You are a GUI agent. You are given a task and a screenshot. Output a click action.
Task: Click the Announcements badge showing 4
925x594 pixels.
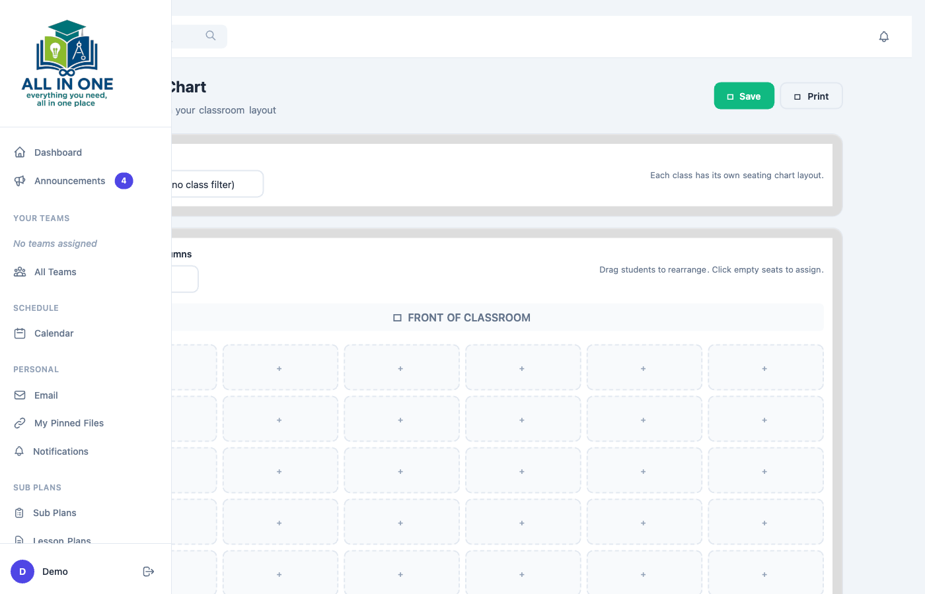click(x=124, y=181)
